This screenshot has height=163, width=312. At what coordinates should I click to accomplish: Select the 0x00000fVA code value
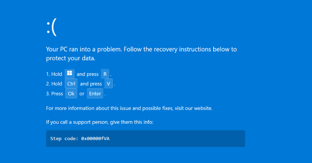click(95, 139)
